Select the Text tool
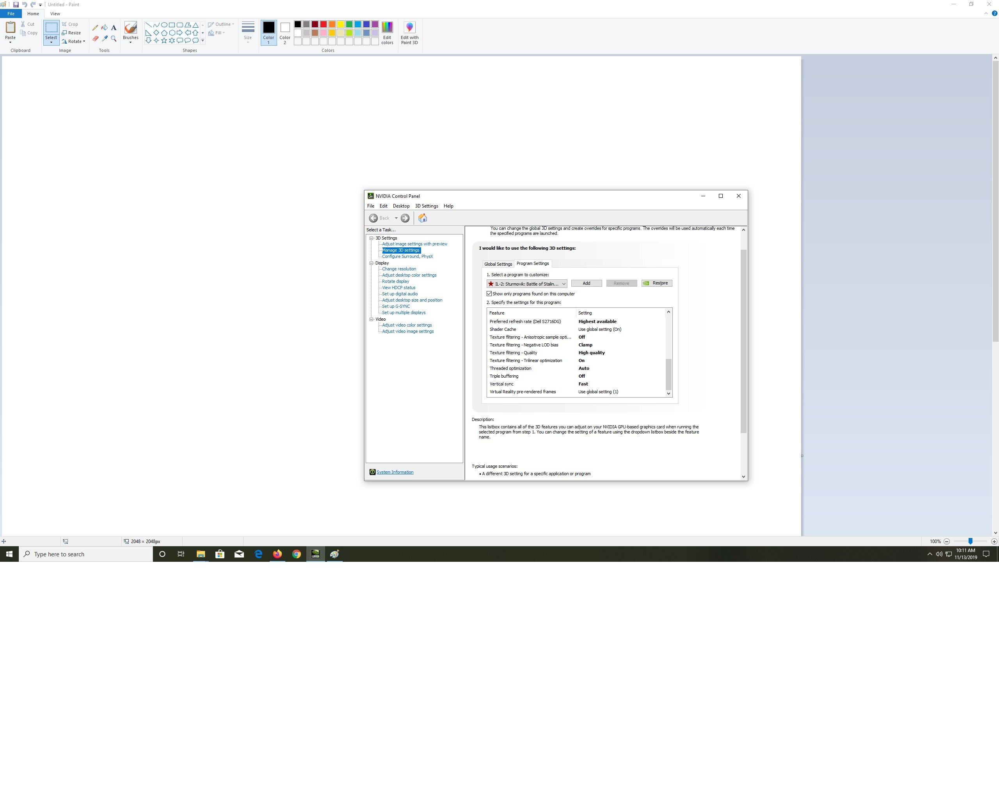 [114, 28]
